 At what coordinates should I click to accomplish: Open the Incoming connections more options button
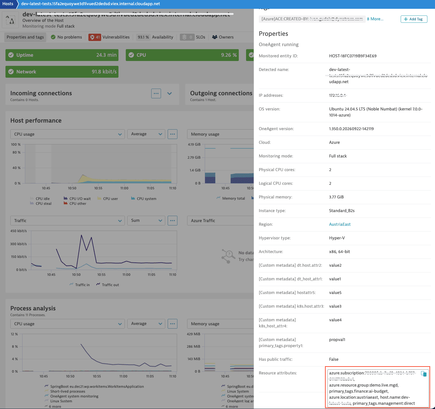(x=156, y=93)
